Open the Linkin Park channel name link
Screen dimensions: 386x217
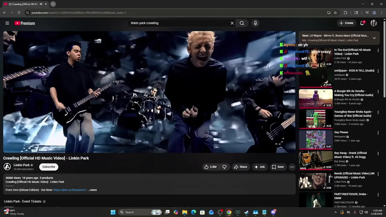click(x=22, y=165)
